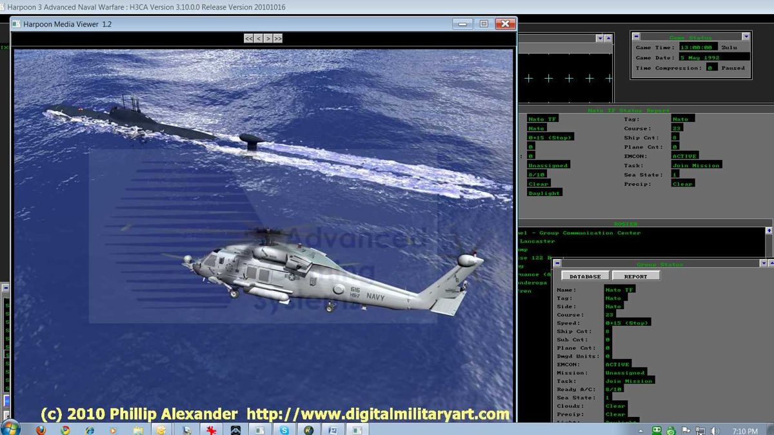The image size is (774, 435).
Task: Click the 'Join Mission' Task value in Status Report
Action: 696,165
